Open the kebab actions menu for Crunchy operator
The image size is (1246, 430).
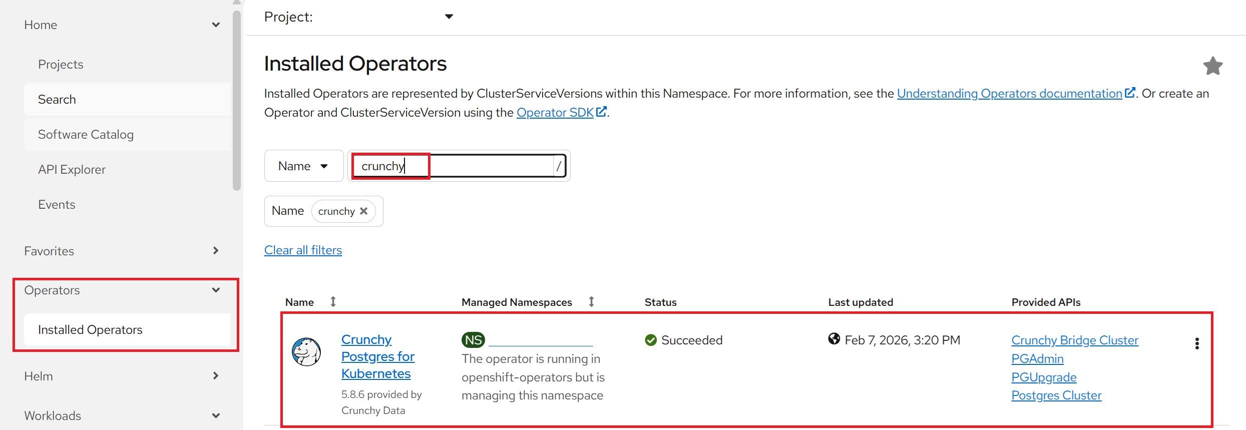1196,343
